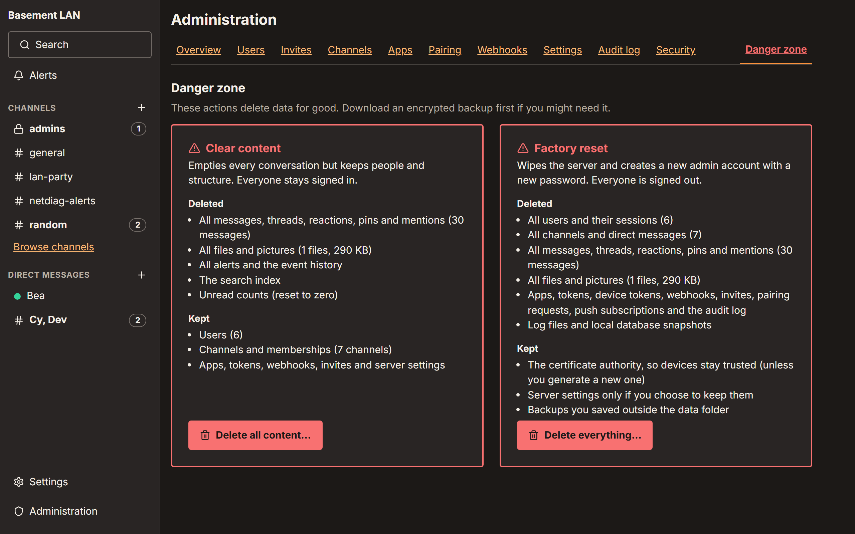Screen dimensions: 855x534
Task: Click the Basement LAN workspace name
Action: [44, 15]
